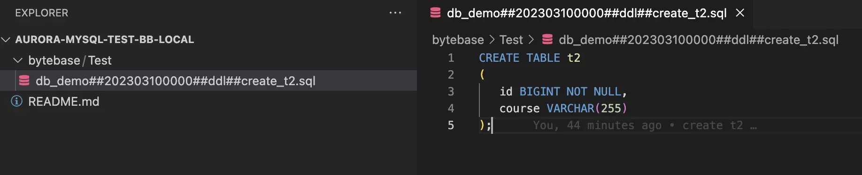Click the bytebase breadcrumb segment
This screenshot has width=862, height=175.
pyautogui.click(x=458, y=40)
